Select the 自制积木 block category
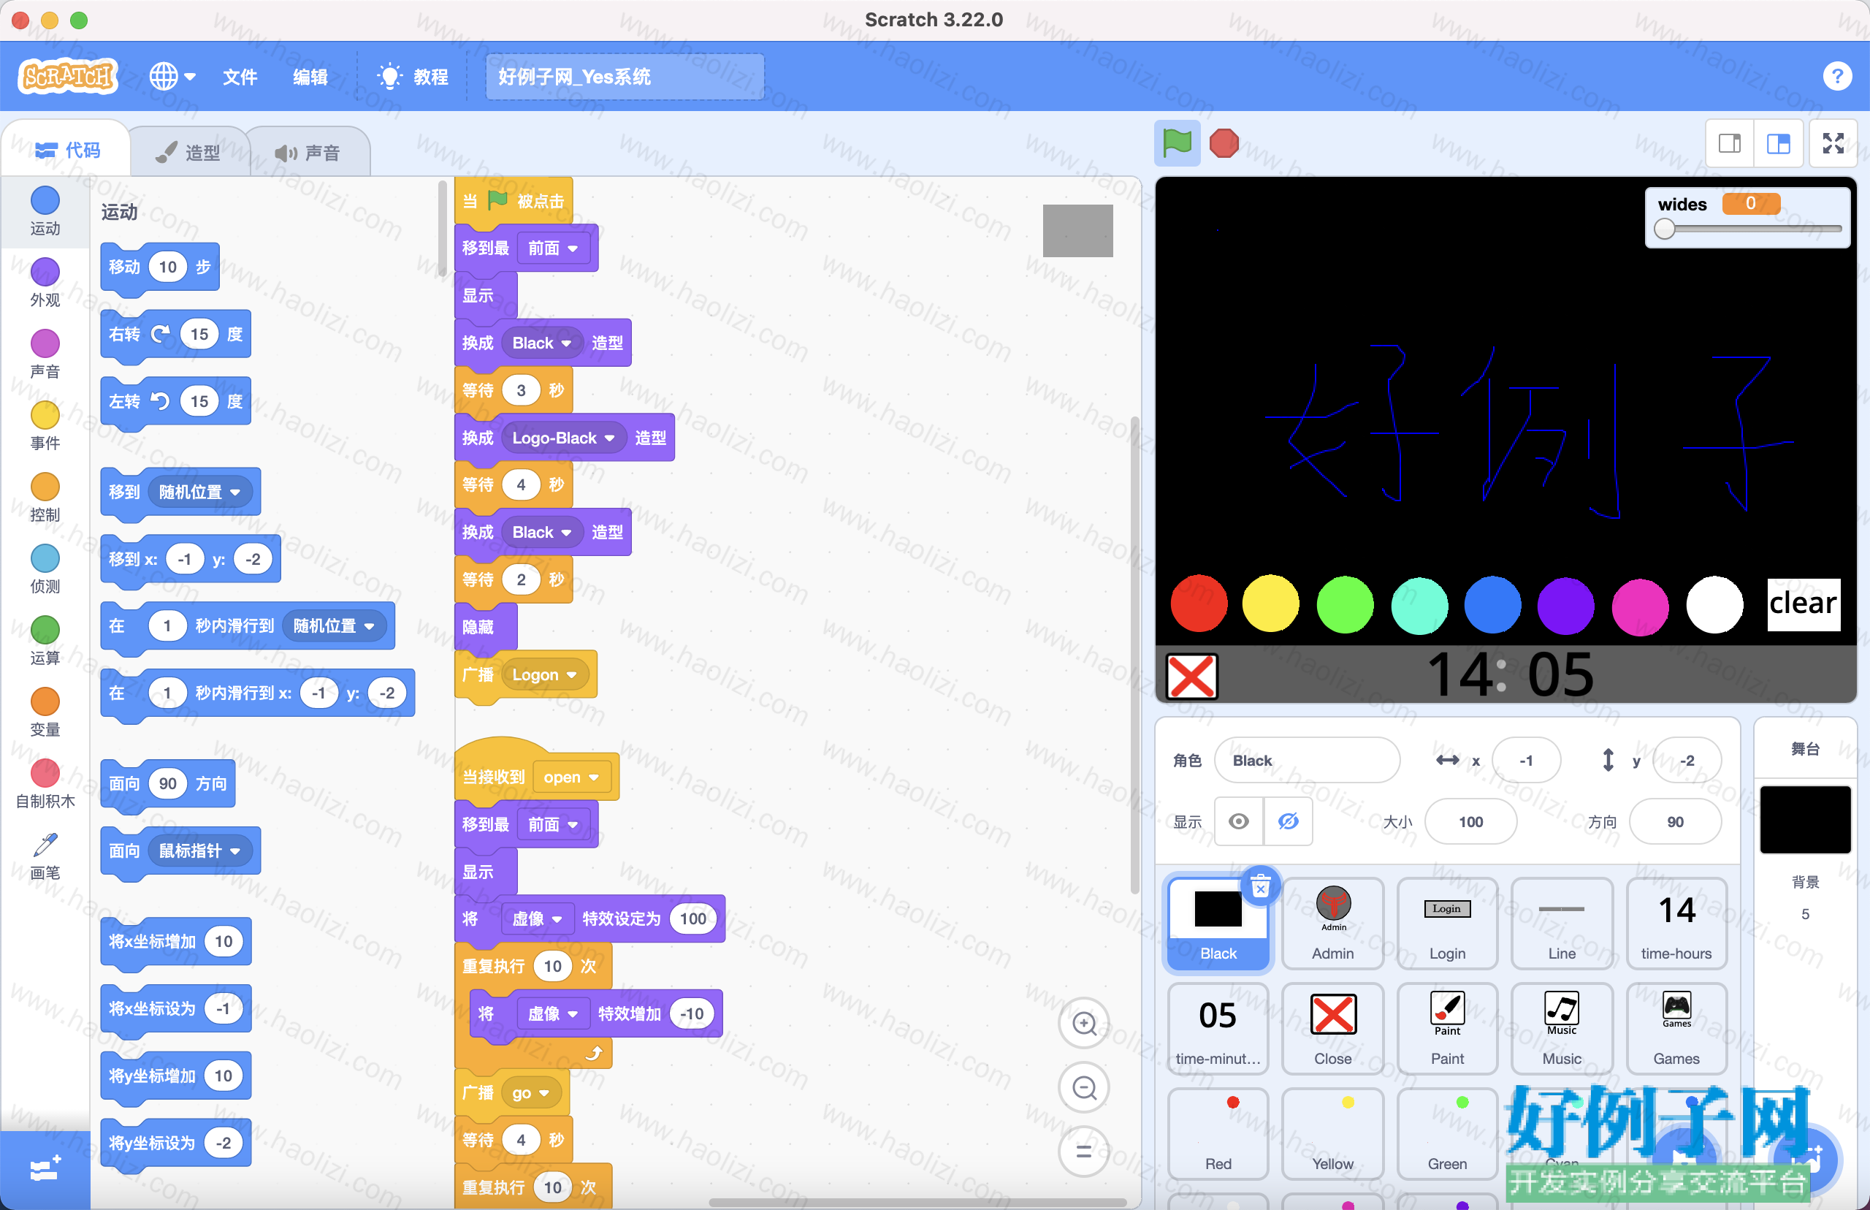The image size is (1870, 1210). [x=45, y=783]
